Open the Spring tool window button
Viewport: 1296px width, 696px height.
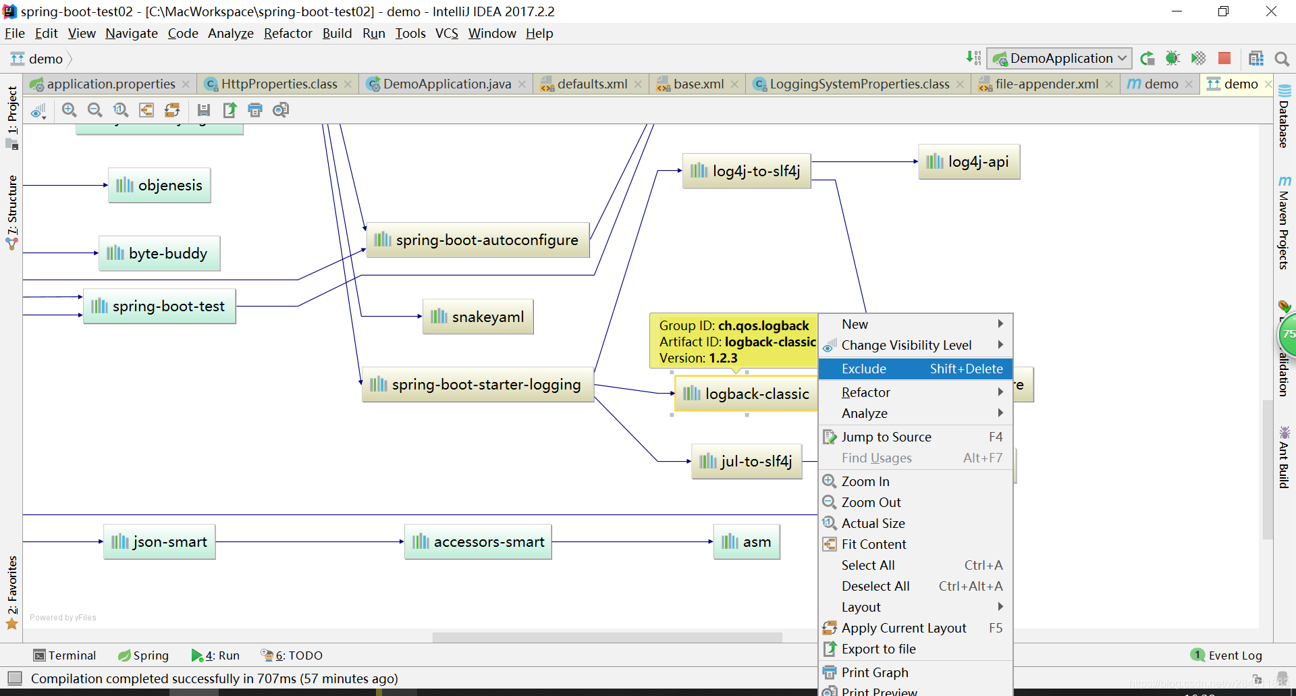pyautogui.click(x=143, y=655)
